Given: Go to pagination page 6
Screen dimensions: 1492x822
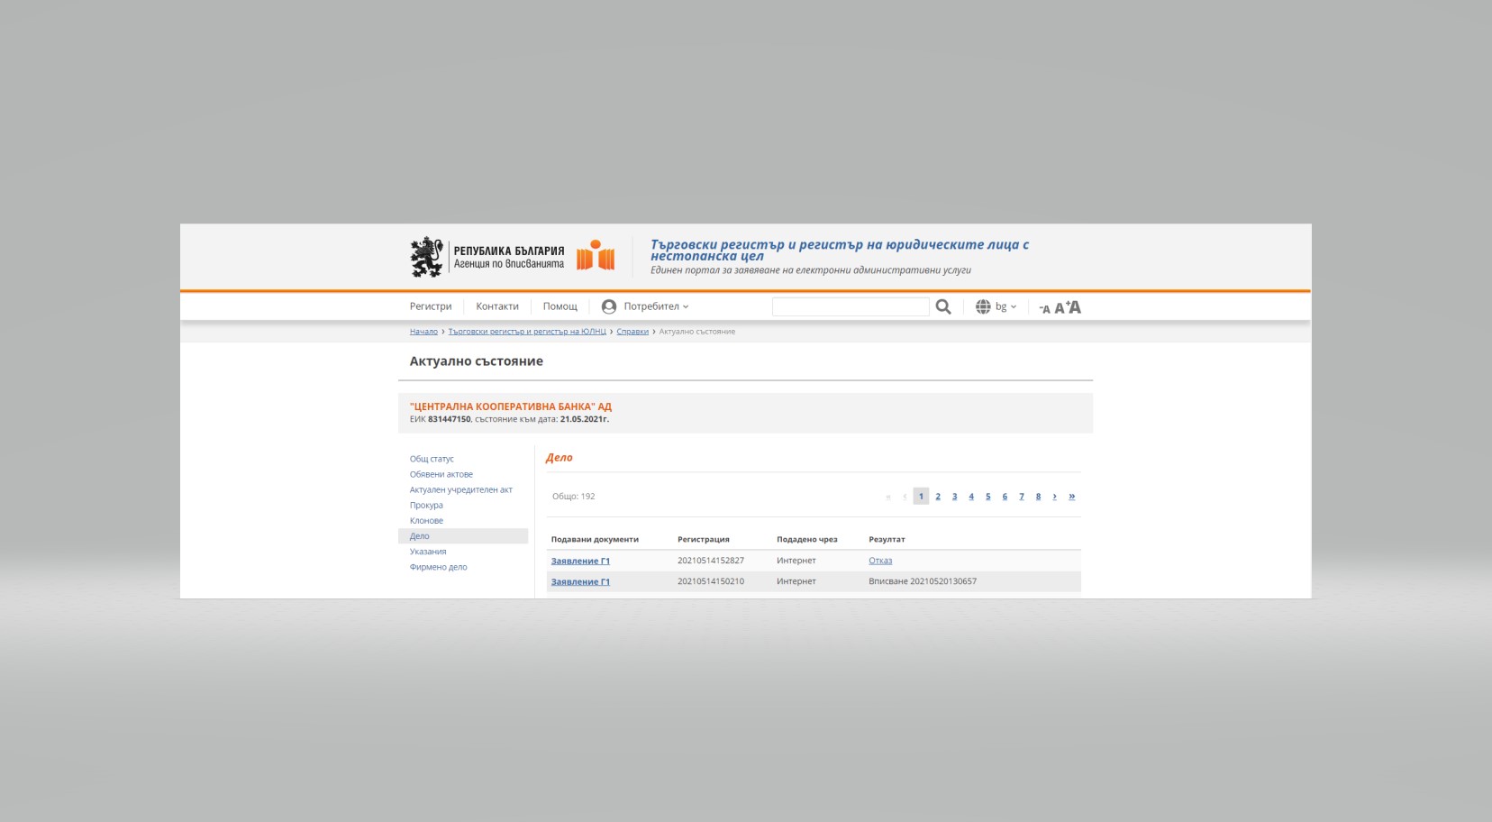Looking at the screenshot, I should [1005, 497].
